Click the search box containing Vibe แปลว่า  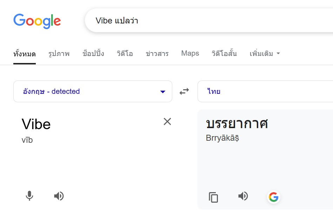[209, 21]
